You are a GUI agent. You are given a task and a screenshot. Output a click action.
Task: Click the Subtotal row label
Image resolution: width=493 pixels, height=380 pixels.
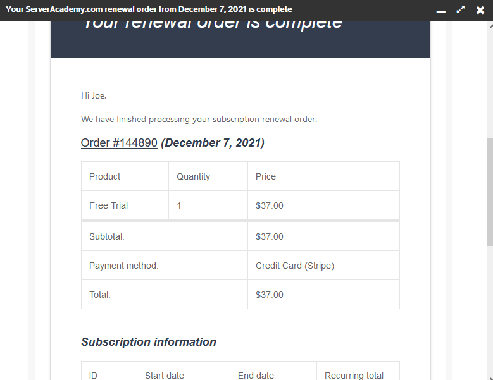click(107, 236)
